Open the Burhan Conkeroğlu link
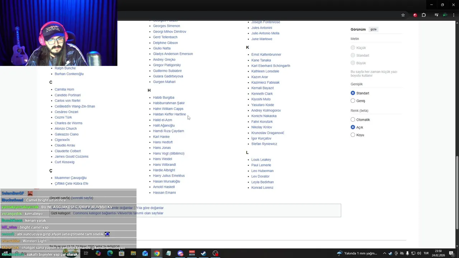Screen dimensions: 459x258 click(x=69, y=74)
